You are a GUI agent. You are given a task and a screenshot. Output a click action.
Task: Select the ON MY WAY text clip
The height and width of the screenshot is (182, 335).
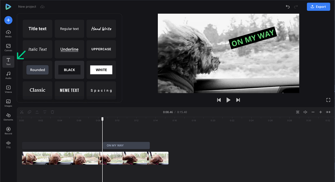pyautogui.click(x=126, y=146)
